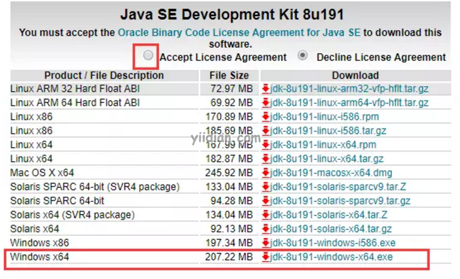Click the 197.34 MB file size cell

(229, 243)
